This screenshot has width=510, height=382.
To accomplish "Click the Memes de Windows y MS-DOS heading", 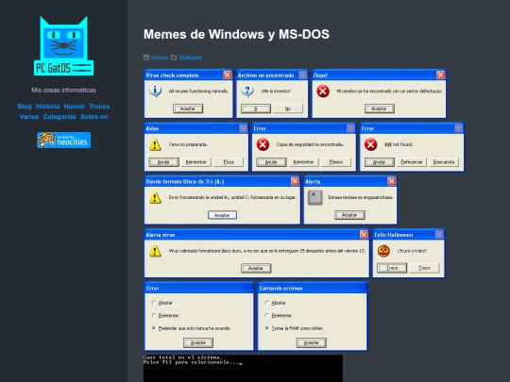I will coord(236,34).
